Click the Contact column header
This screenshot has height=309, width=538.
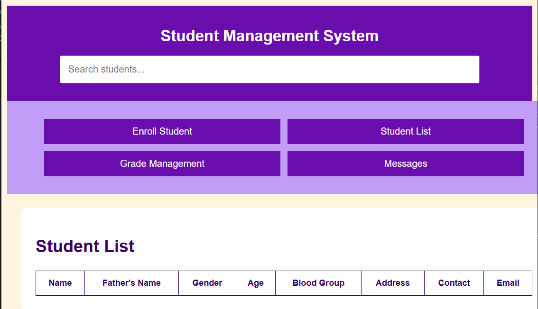pyautogui.click(x=454, y=283)
